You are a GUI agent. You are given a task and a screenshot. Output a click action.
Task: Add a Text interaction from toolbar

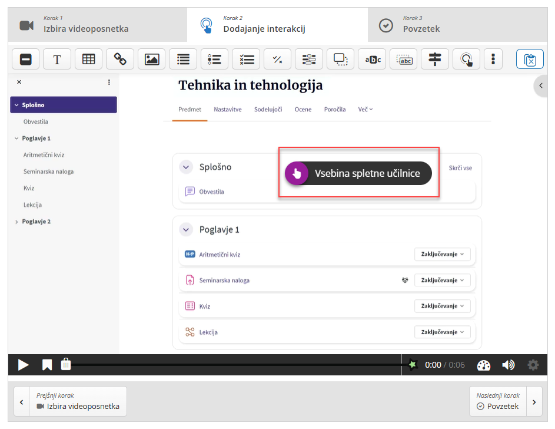click(x=57, y=59)
